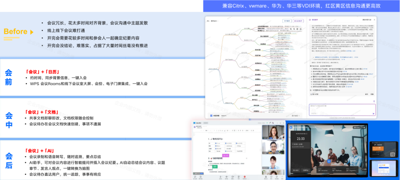This screenshot has height=180, width=400.
Task: Click the screen share button on room screen
Action: point(346,161)
